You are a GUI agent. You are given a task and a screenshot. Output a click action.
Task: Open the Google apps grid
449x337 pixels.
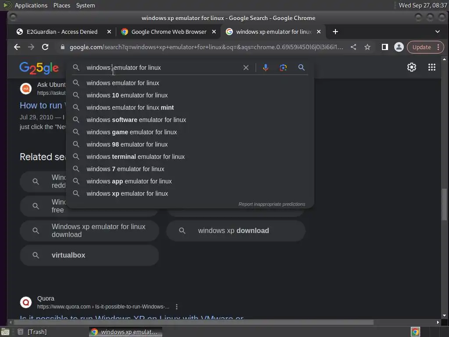coord(432,67)
